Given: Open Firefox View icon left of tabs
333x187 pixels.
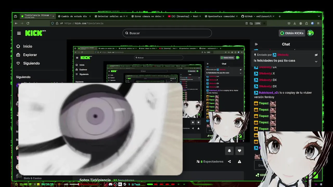Looking at the screenshot, I should click(15, 16).
